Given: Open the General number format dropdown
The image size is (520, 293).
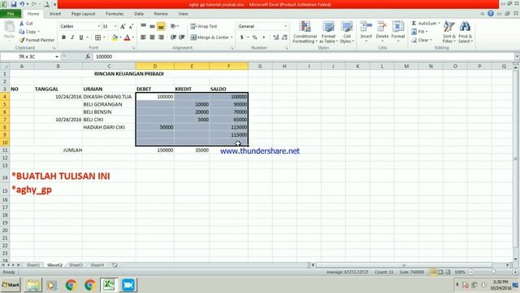Looking at the screenshot, I should tap(285, 26).
